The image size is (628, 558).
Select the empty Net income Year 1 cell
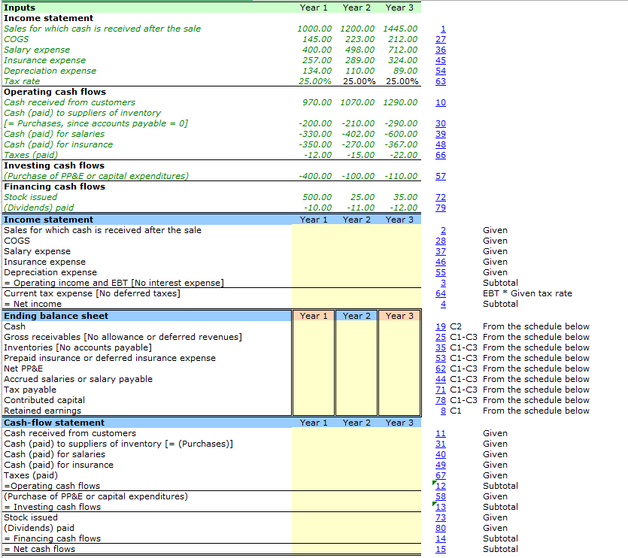pyautogui.click(x=314, y=304)
